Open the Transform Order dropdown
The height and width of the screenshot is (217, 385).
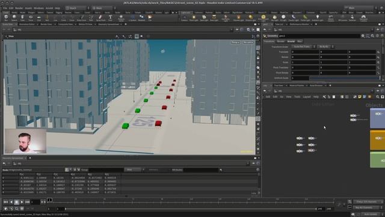coord(303,46)
